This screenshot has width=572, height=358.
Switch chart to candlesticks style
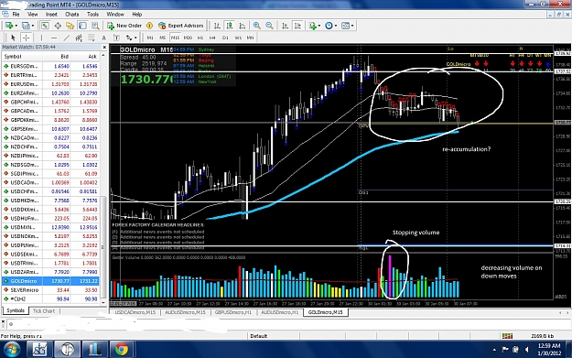(230, 26)
